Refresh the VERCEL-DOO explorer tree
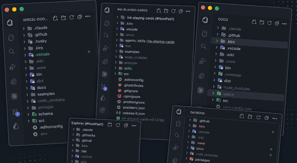 pyautogui.click(x=72, y=17)
